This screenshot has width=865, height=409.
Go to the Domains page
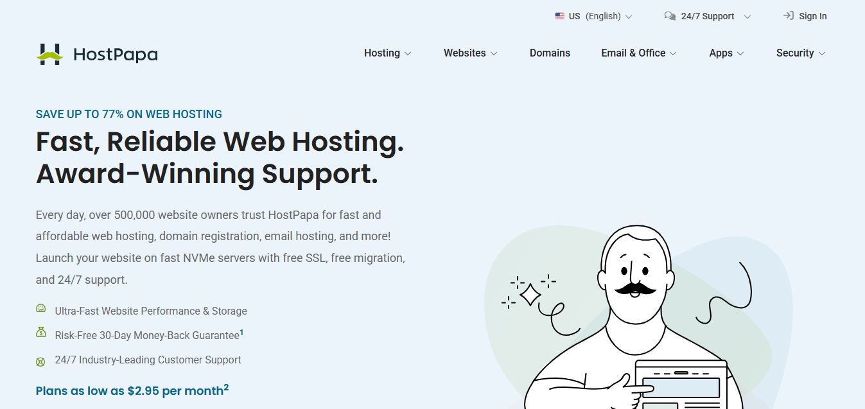point(550,53)
